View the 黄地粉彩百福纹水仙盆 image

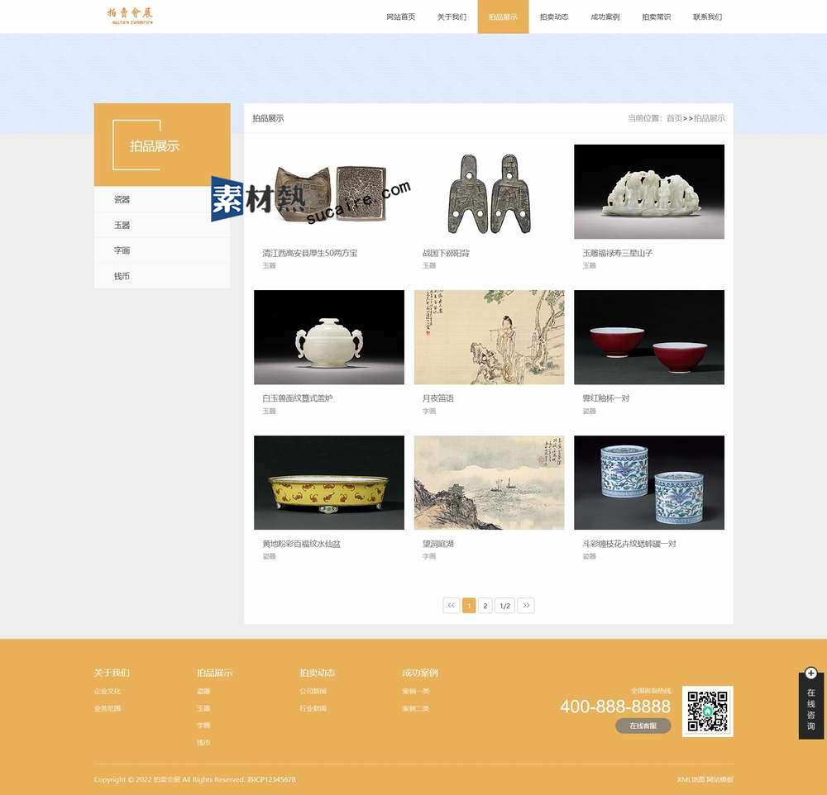point(328,483)
